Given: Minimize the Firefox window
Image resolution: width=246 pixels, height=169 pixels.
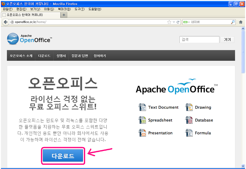Looking at the screenshot, I should [231, 4].
